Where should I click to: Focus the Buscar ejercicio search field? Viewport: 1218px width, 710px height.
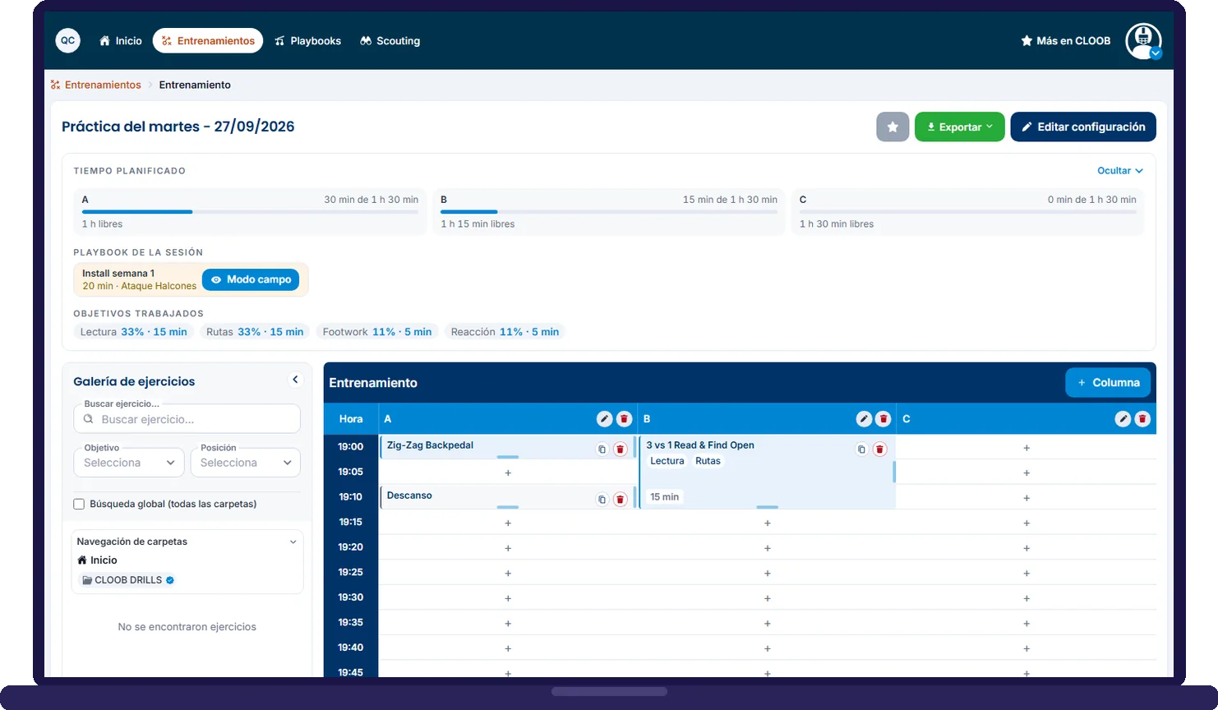[x=187, y=419]
